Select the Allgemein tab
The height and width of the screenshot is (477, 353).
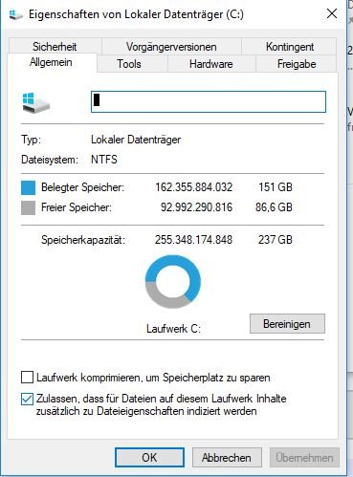coord(51,62)
